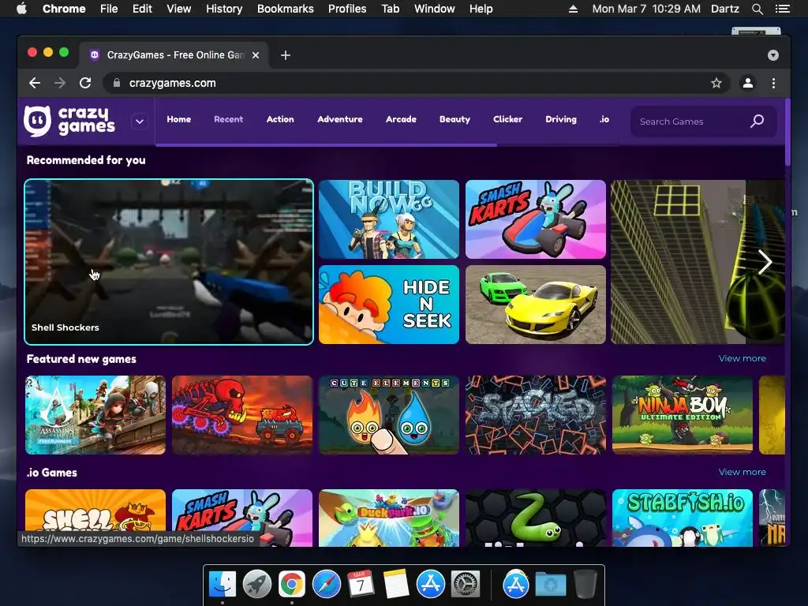
Task: Click the lock icon in address bar
Action: [117, 83]
